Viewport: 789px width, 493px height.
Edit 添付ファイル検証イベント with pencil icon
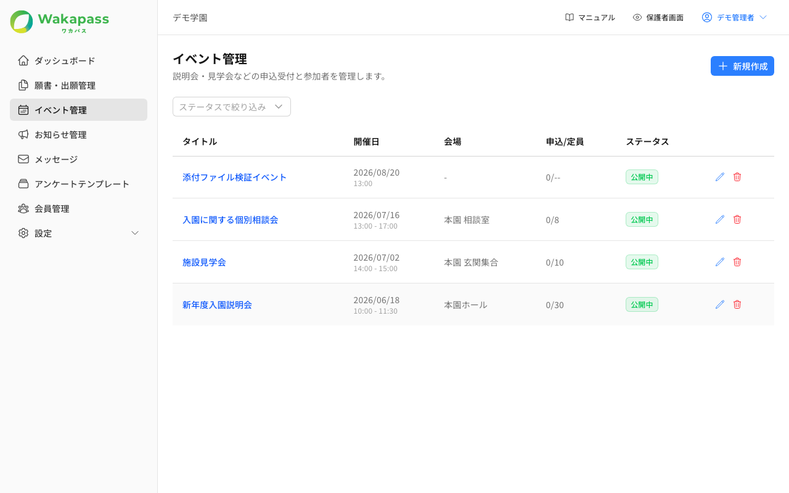click(x=720, y=177)
